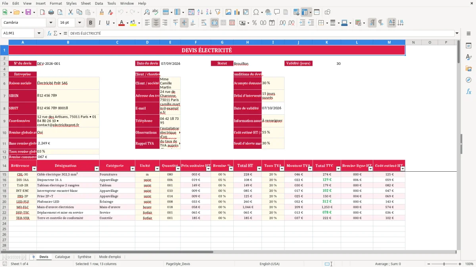Expand the formula bar

[x=457, y=34]
